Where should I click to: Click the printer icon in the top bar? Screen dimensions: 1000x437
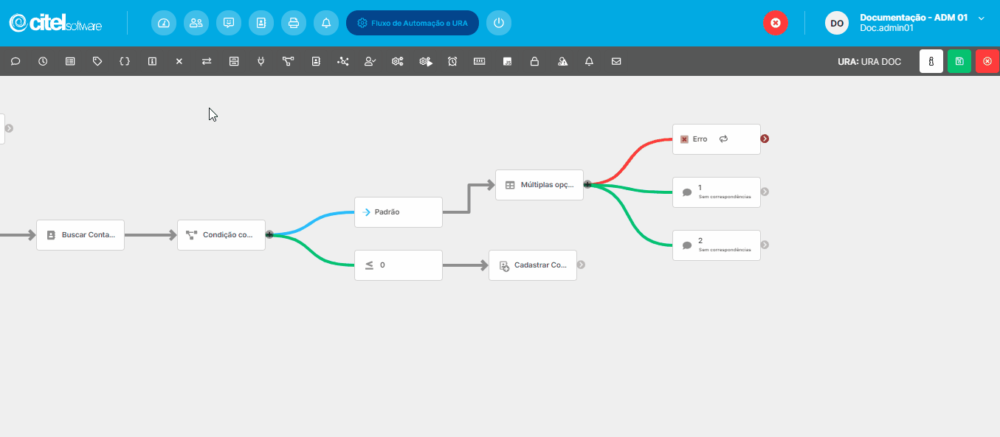pyautogui.click(x=294, y=23)
